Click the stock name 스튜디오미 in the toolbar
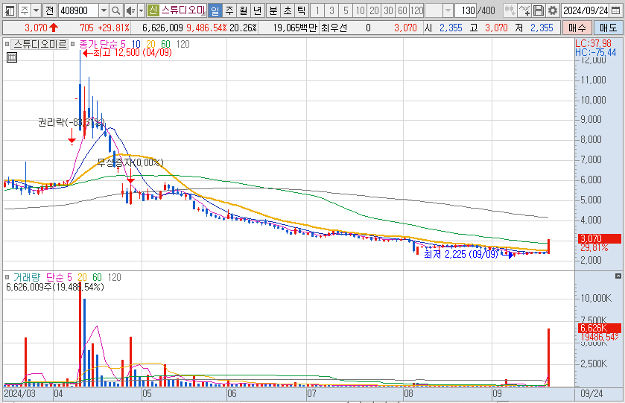This screenshot has height=403, width=625. point(183,10)
